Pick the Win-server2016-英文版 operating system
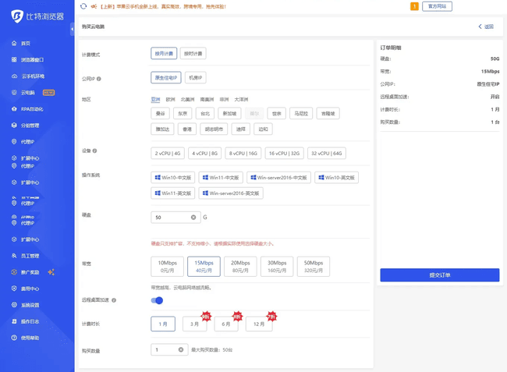Screen dimensions: 507x372 tap(231, 193)
